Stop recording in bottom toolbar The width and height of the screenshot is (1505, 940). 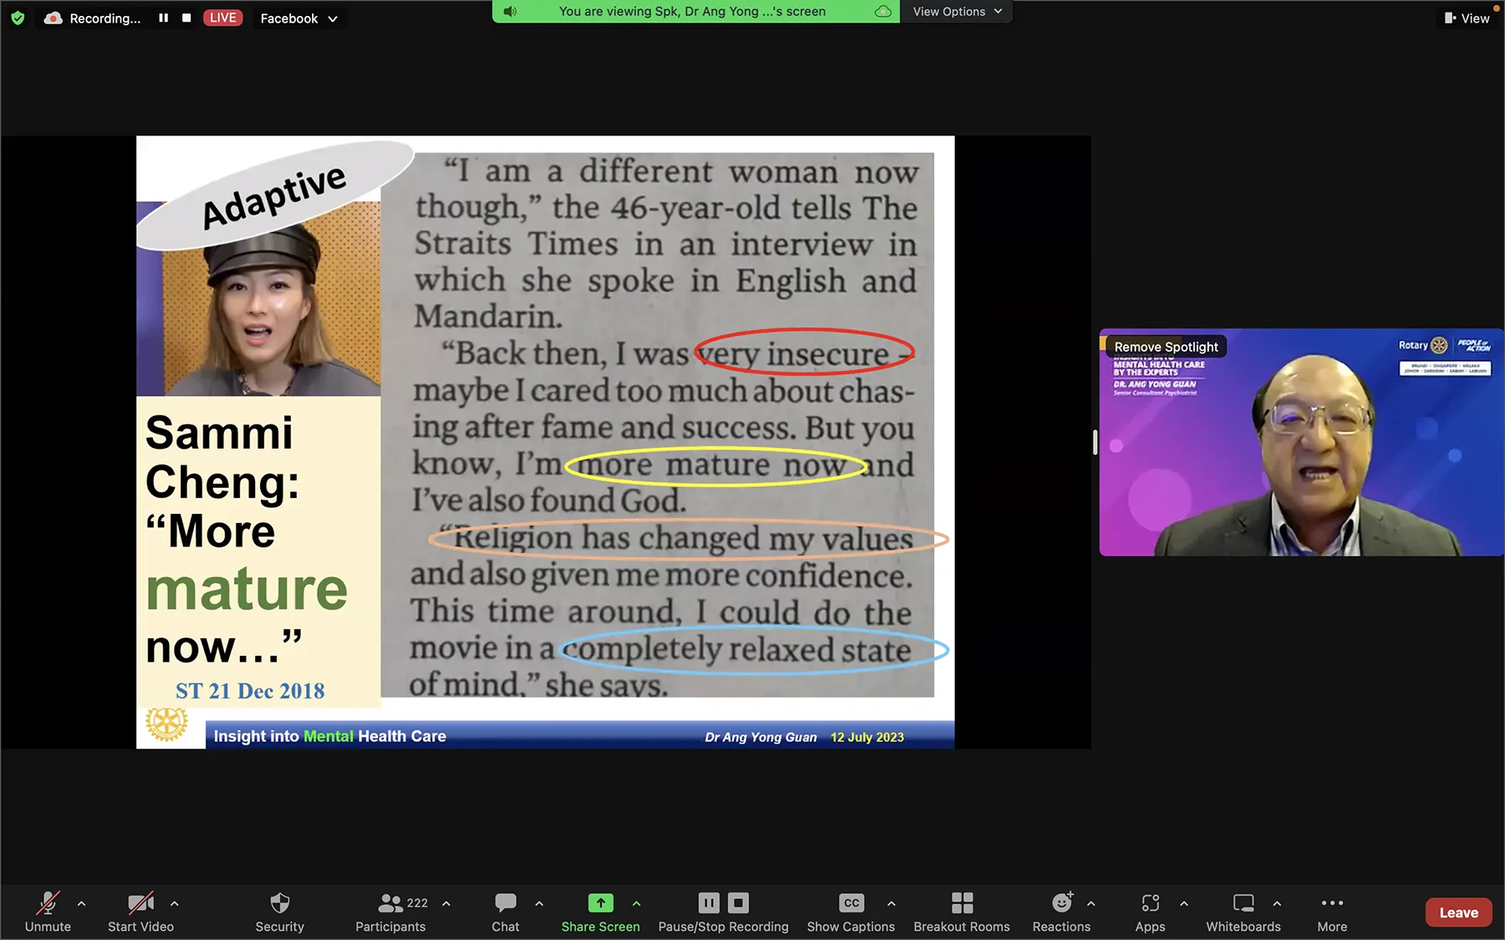click(x=738, y=902)
